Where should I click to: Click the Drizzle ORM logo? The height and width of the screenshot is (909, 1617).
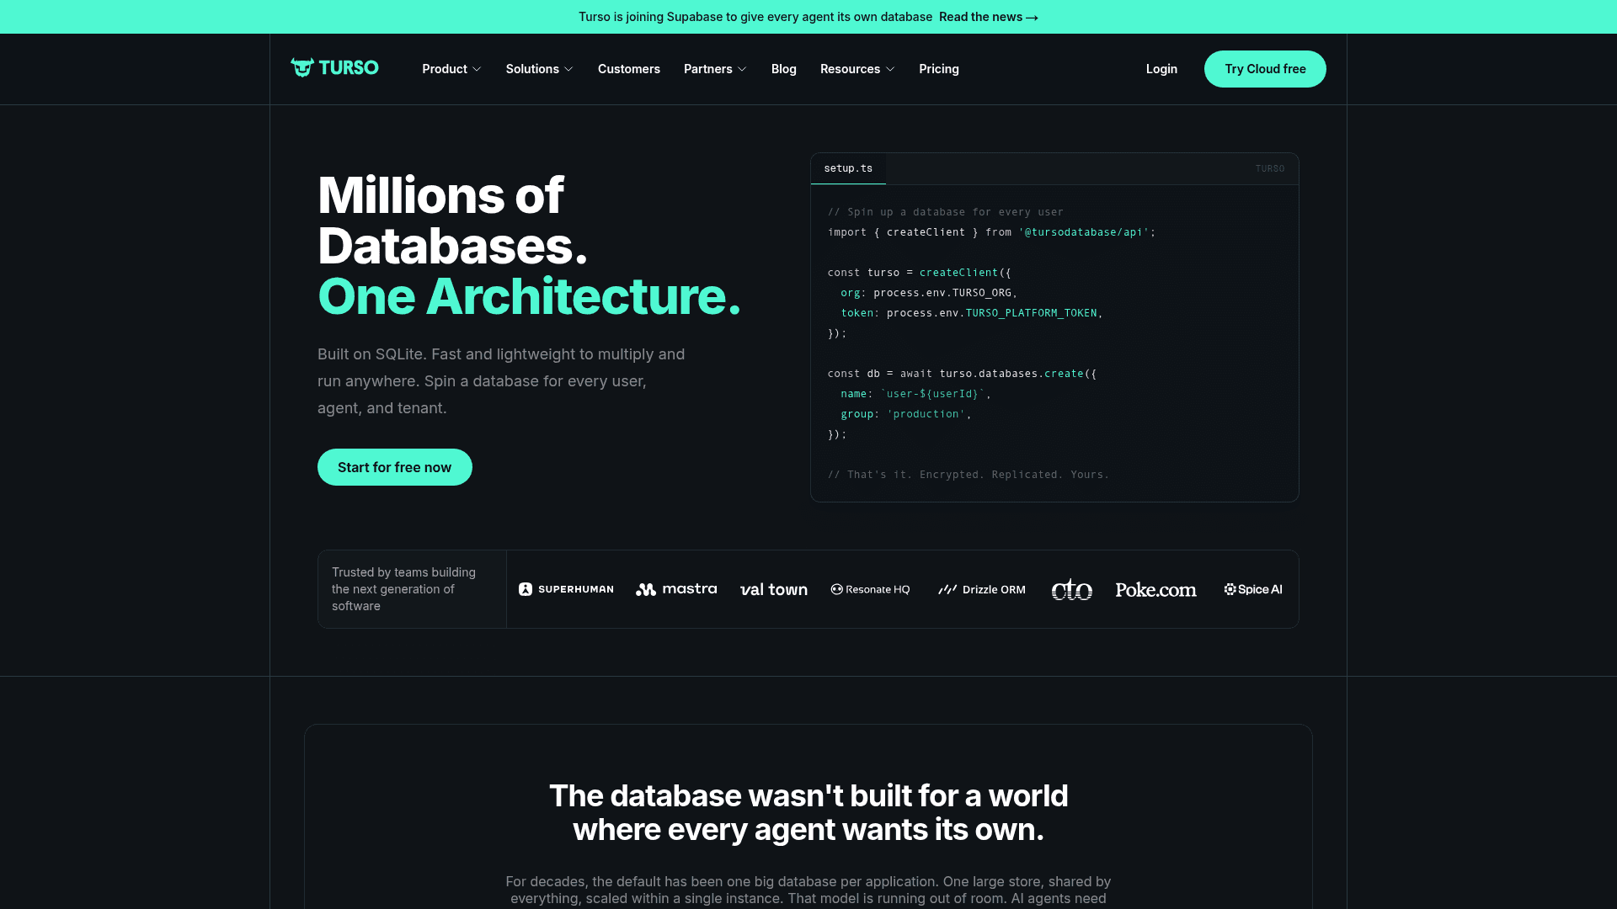982,589
